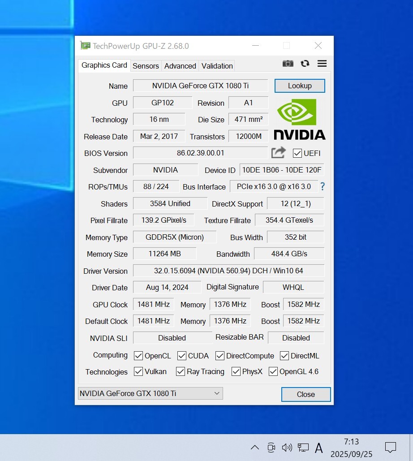Click the Bus Interface question mark icon
The width and height of the screenshot is (413, 461).
(x=322, y=187)
